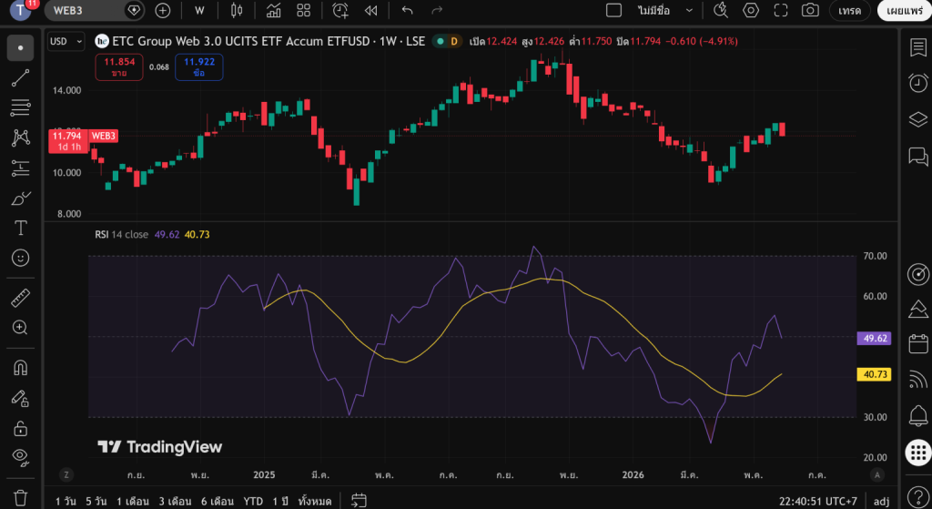This screenshot has height=509, width=932.
Task: Open the object tree layers icon
Action: click(917, 119)
